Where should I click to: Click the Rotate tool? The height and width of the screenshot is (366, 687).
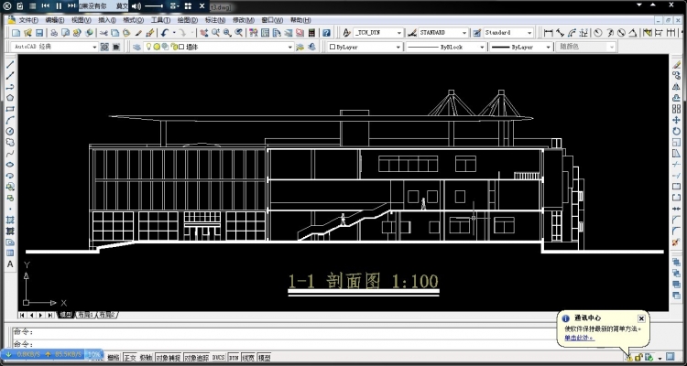pos(677,132)
